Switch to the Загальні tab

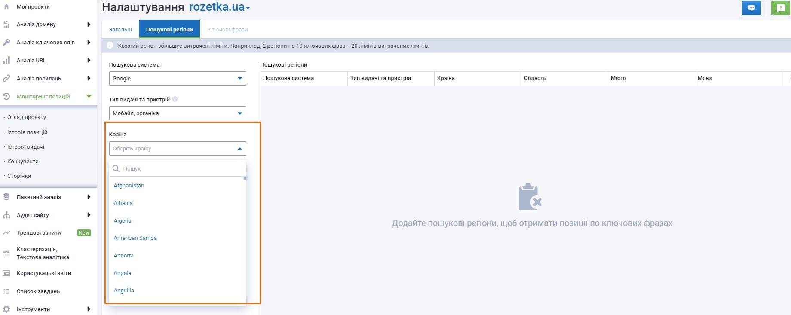(x=120, y=29)
